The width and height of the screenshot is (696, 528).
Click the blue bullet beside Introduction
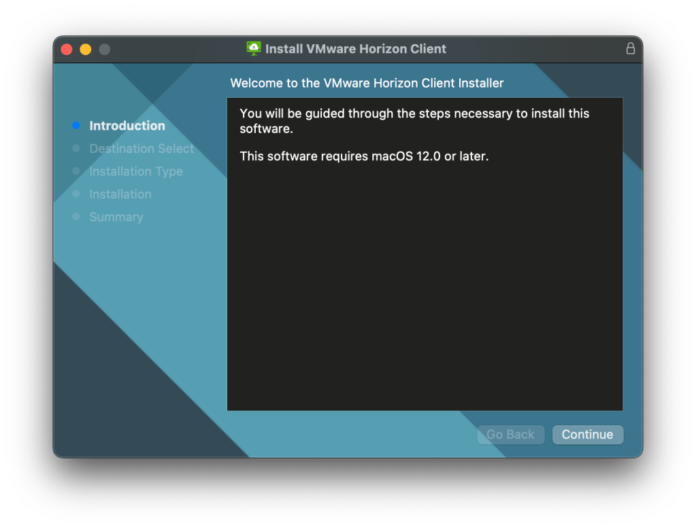point(76,126)
